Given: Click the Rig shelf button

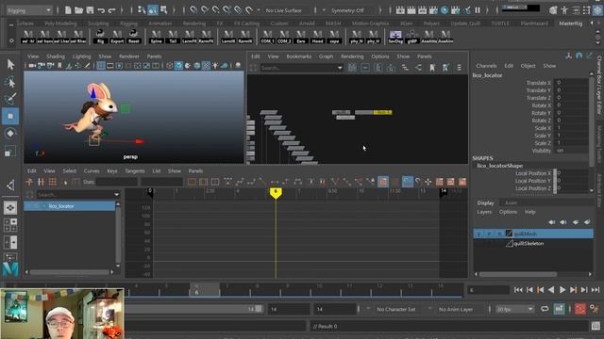Looking at the screenshot, I should pos(100,37).
